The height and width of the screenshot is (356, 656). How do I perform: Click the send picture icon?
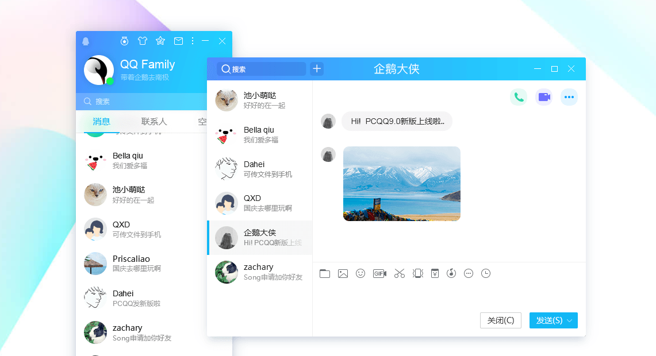343,274
